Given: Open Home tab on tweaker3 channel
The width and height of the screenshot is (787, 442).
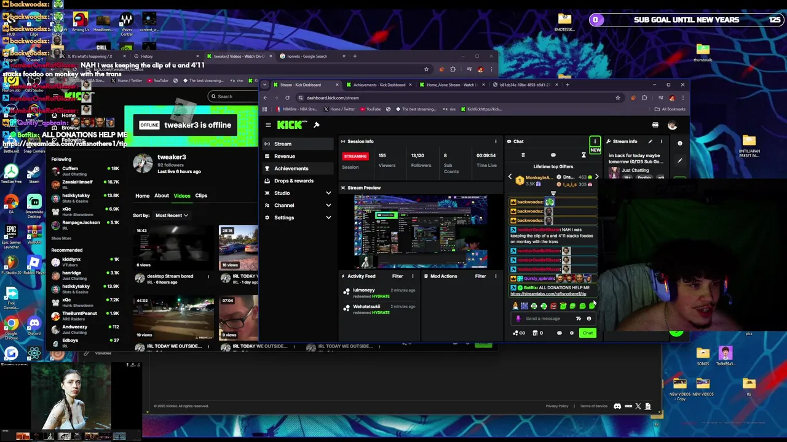Looking at the screenshot, I should (x=142, y=196).
